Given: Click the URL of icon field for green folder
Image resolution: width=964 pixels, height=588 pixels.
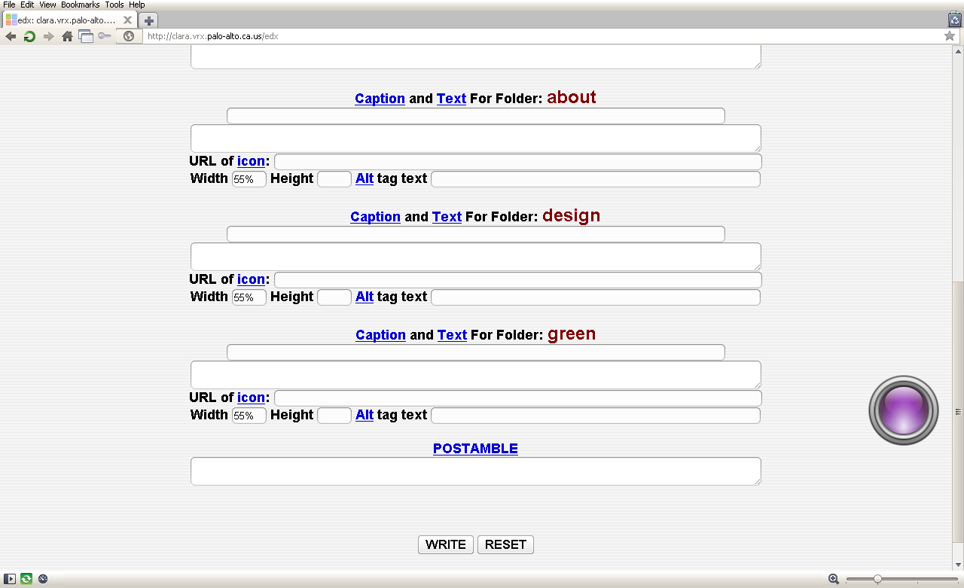Looking at the screenshot, I should (517, 398).
